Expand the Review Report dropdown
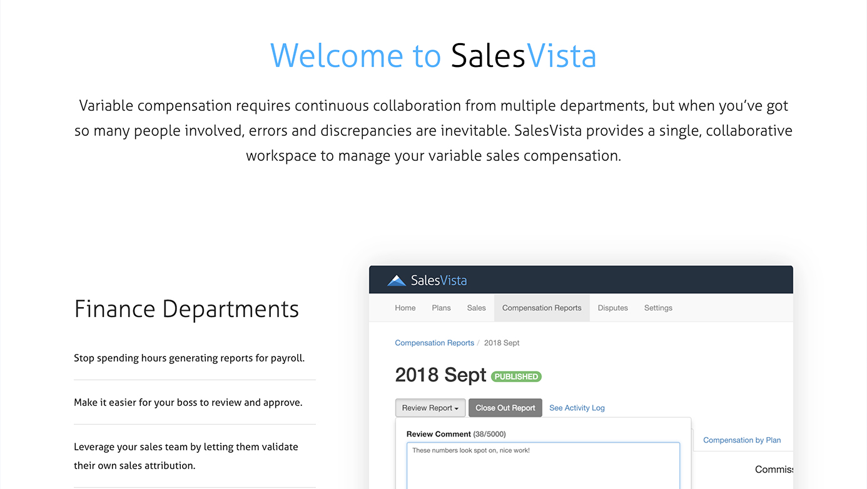 430,408
